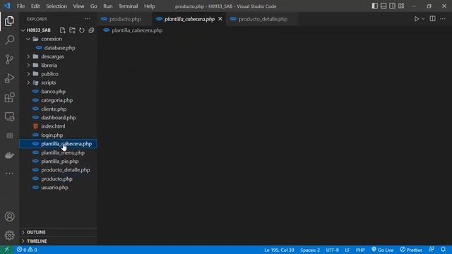452x254 pixels.
Task: Open errors and warnings count in status bar
Action: pos(27,250)
